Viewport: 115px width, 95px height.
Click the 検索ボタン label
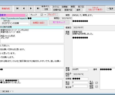coord(46,6)
